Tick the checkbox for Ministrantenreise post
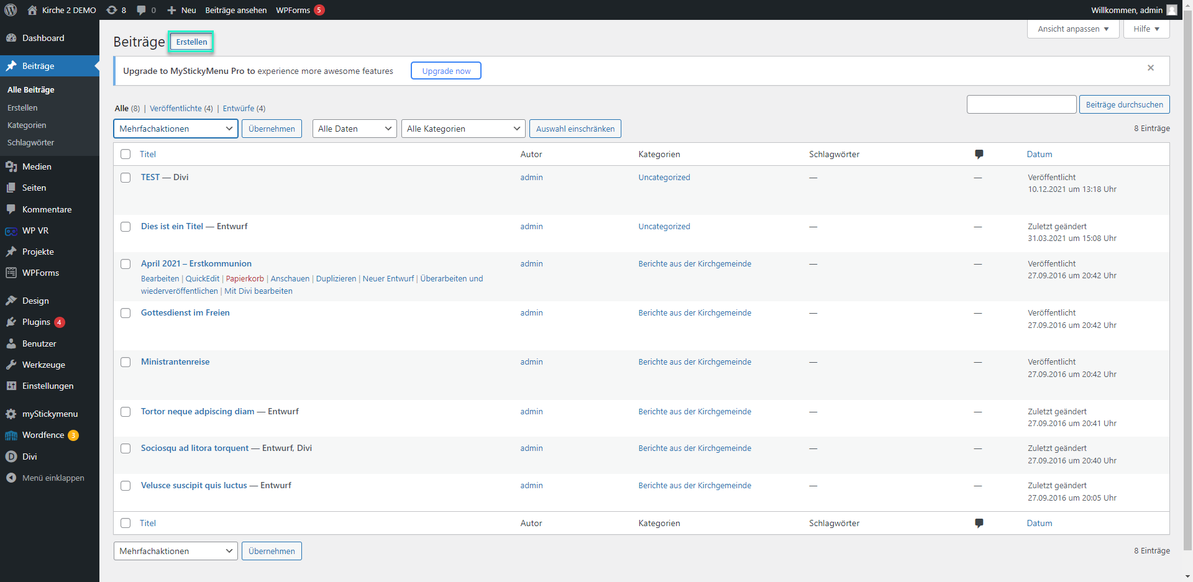The height and width of the screenshot is (582, 1193). tap(126, 362)
